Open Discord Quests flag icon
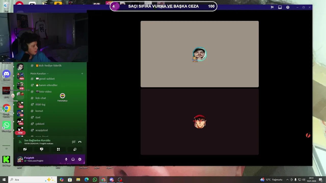This screenshot has height=183, width=326. click(272, 7)
